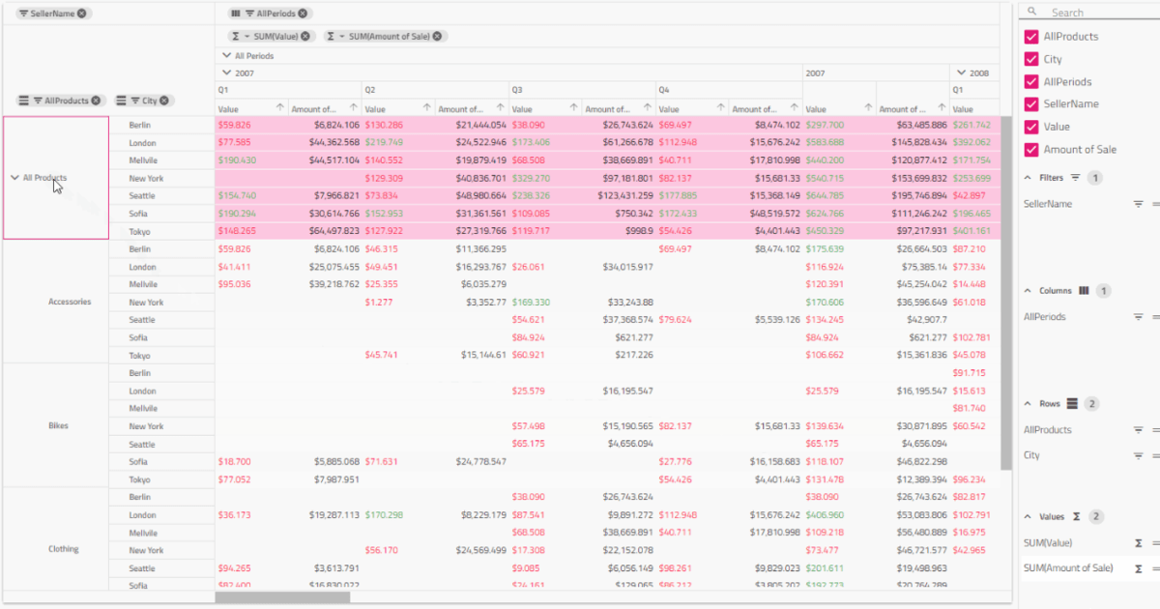
Task: Remove the SellerName filter chip
Action: click(x=81, y=14)
